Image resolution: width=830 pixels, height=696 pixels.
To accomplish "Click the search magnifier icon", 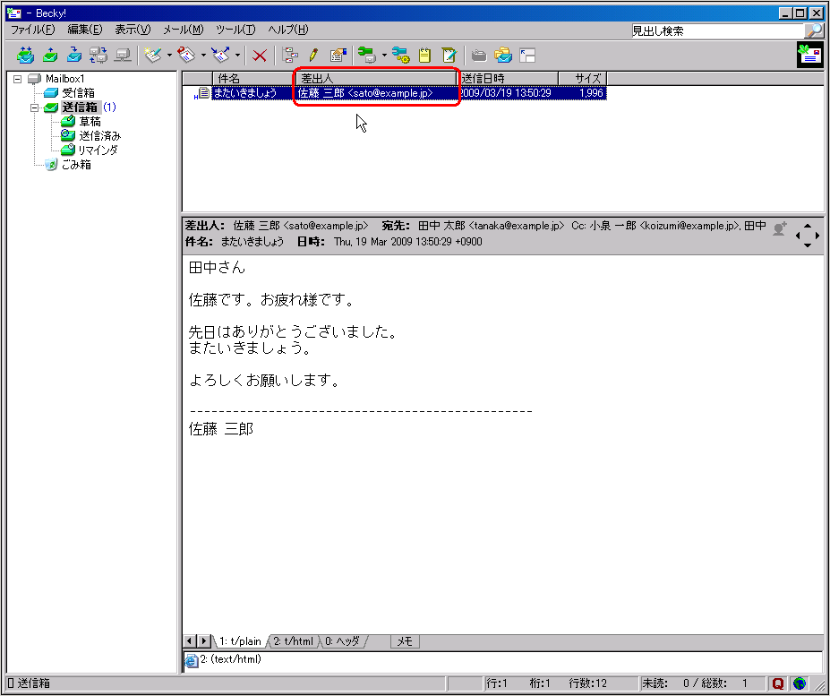I will 814,31.
